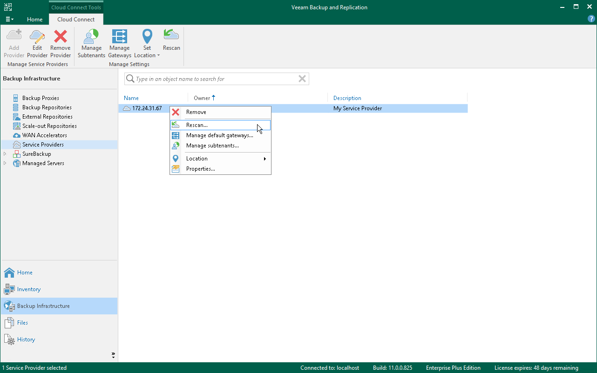Open Manage Gateways from the ribbon
Screen dimensions: 597x373
pos(120,43)
